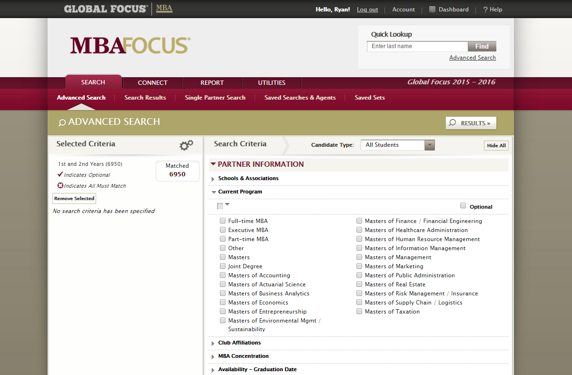Check Masters of Risk Management / Insurance
572x375 pixels.
pos(359,294)
